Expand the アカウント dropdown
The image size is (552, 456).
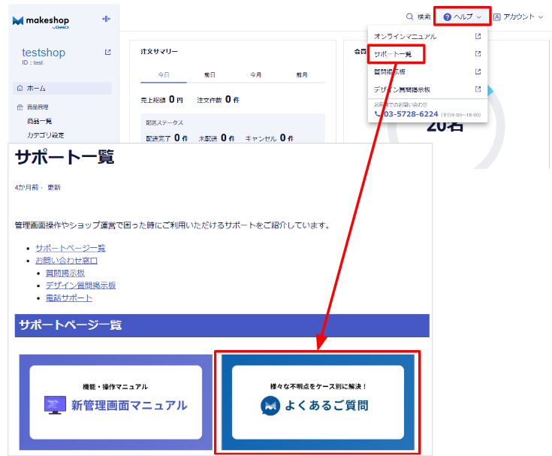(x=518, y=17)
